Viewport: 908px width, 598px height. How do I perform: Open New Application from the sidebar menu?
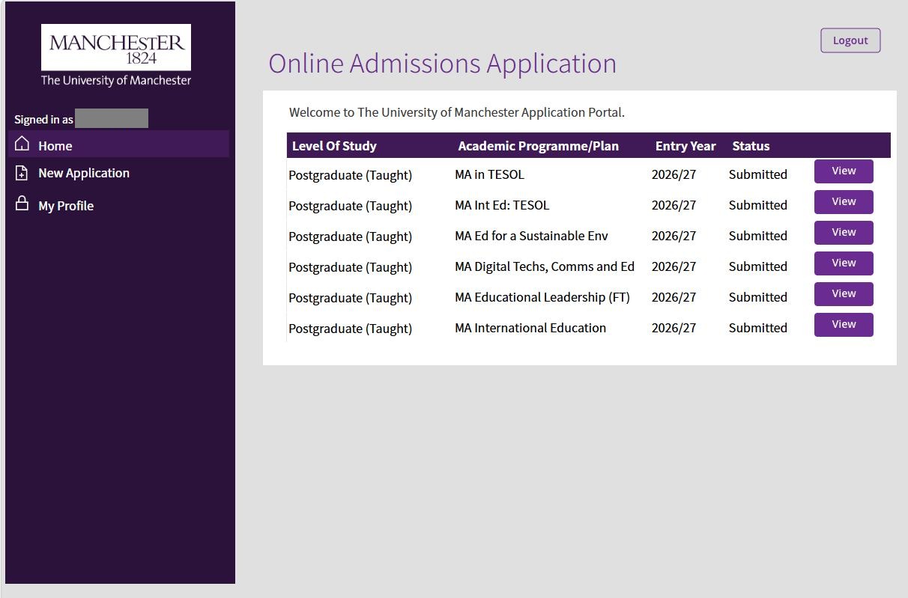click(84, 173)
